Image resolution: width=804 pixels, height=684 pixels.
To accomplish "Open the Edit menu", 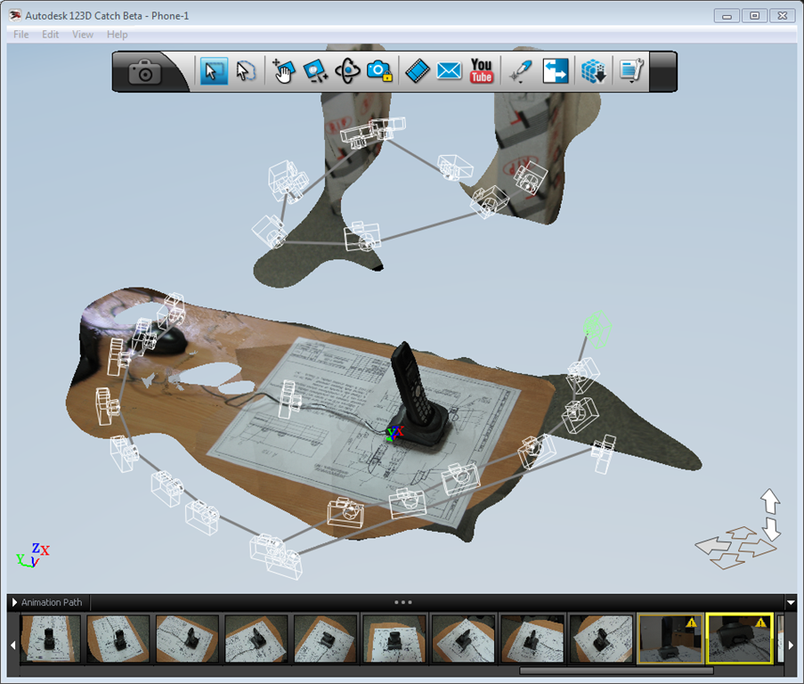I will click(x=50, y=35).
